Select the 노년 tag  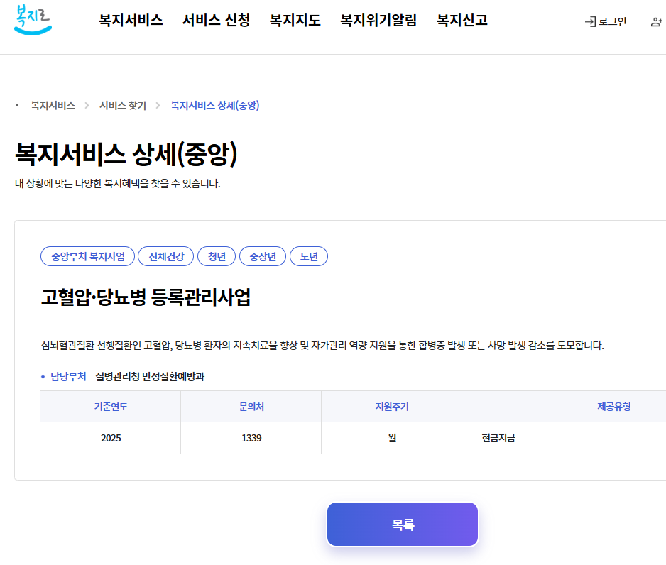pos(309,256)
